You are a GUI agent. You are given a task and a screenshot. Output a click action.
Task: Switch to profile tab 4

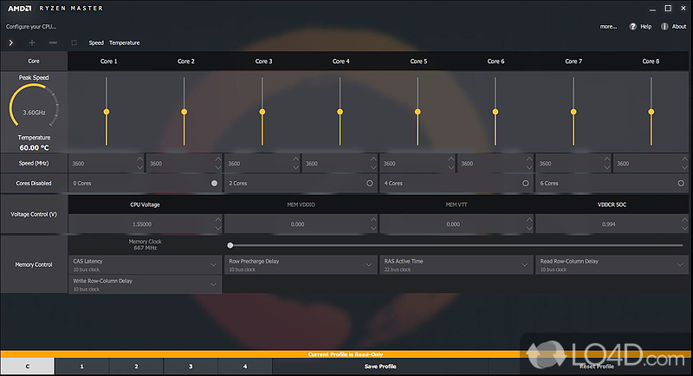tap(245, 366)
